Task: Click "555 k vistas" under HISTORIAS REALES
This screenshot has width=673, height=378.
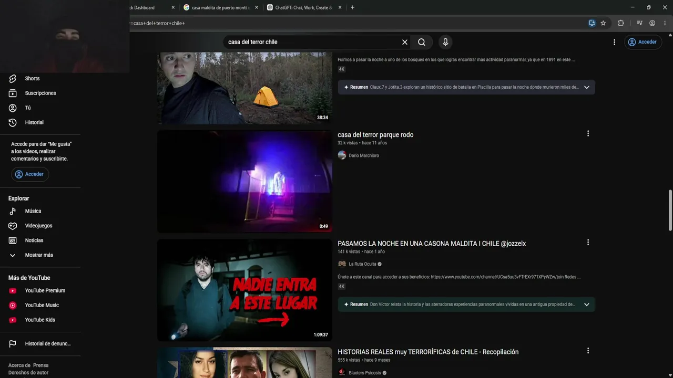Action: (x=349, y=360)
